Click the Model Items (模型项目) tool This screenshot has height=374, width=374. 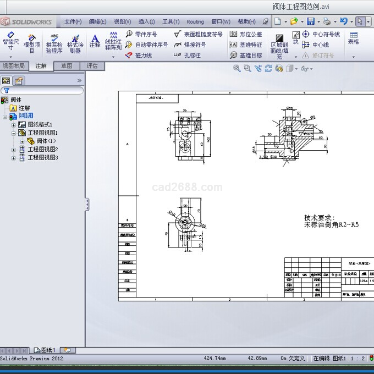click(32, 43)
